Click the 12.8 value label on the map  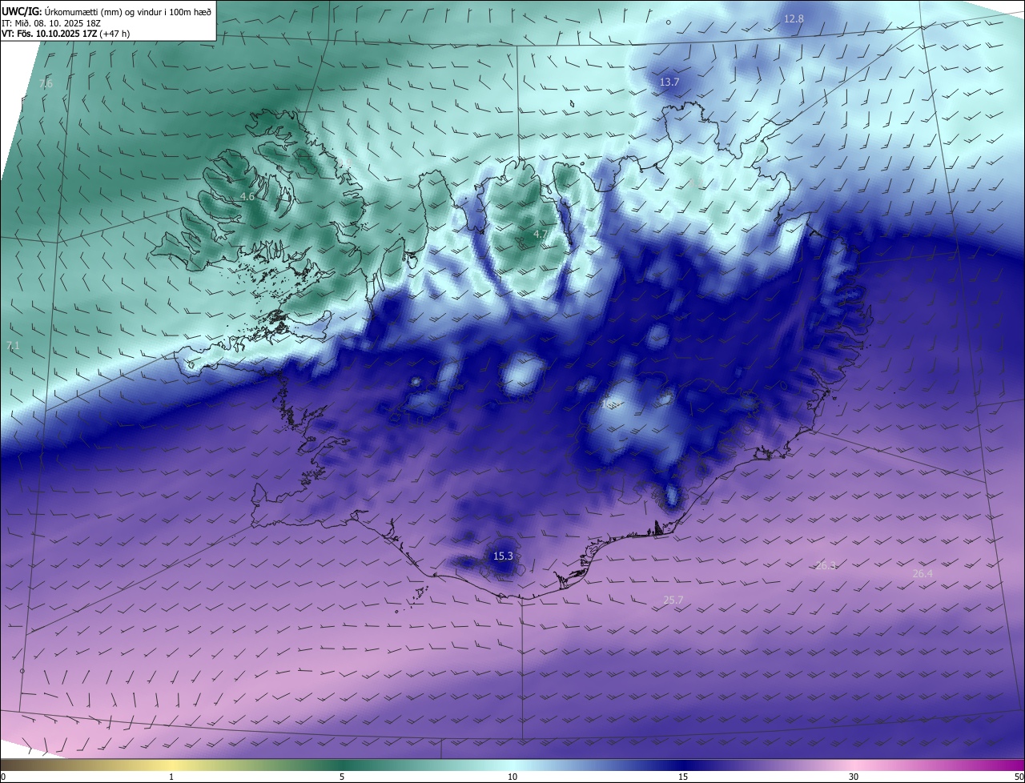[x=794, y=18]
